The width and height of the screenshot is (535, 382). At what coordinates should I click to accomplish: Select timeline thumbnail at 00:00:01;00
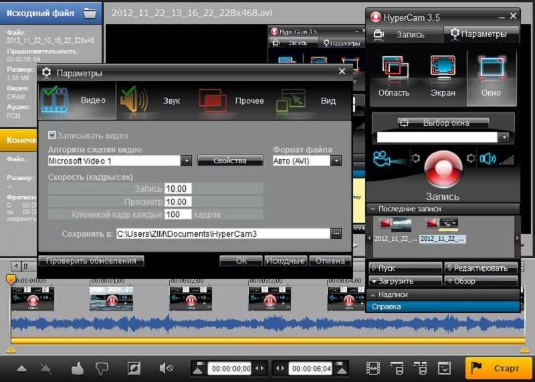pyautogui.click(x=111, y=298)
